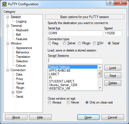Collapse the Window tree node
The width and height of the screenshot is (129, 124).
tap(7, 43)
